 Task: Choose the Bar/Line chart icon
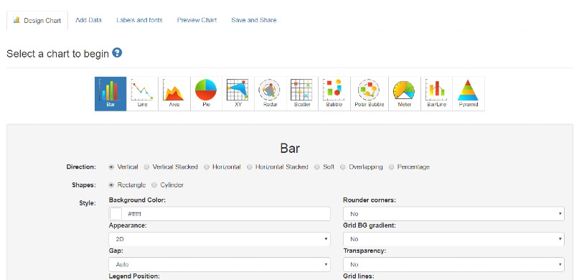tap(437, 93)
